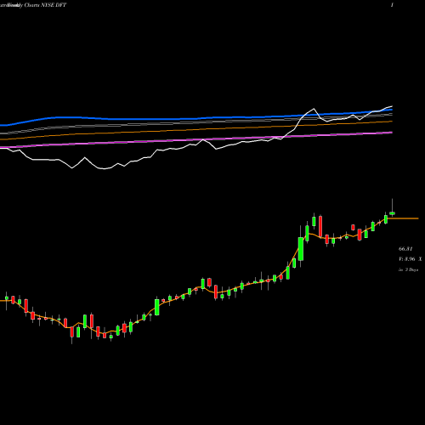This screenshot has width=425, height=425.
Task: Click the tallest green candlestick in the rally
Action: coord(301,248)
